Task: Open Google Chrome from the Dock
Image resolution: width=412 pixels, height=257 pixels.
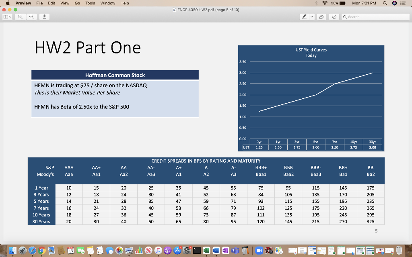Action: pos(42,251)
